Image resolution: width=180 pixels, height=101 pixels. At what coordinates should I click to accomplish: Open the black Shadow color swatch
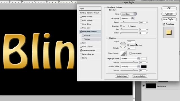click(144, 66)
